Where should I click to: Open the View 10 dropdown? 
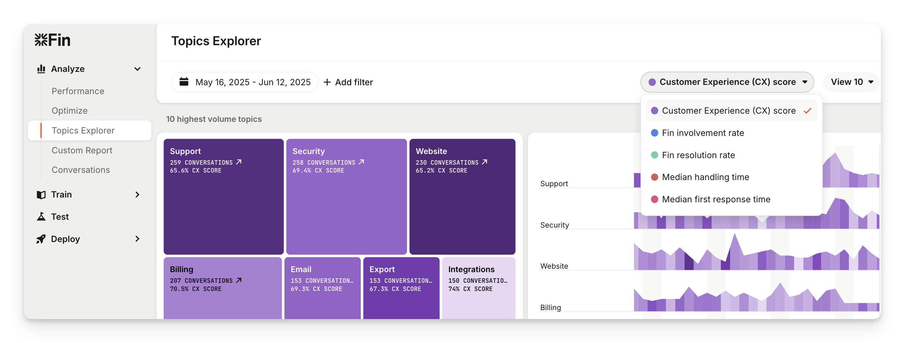pyautogui.click(x=852, y=82)
